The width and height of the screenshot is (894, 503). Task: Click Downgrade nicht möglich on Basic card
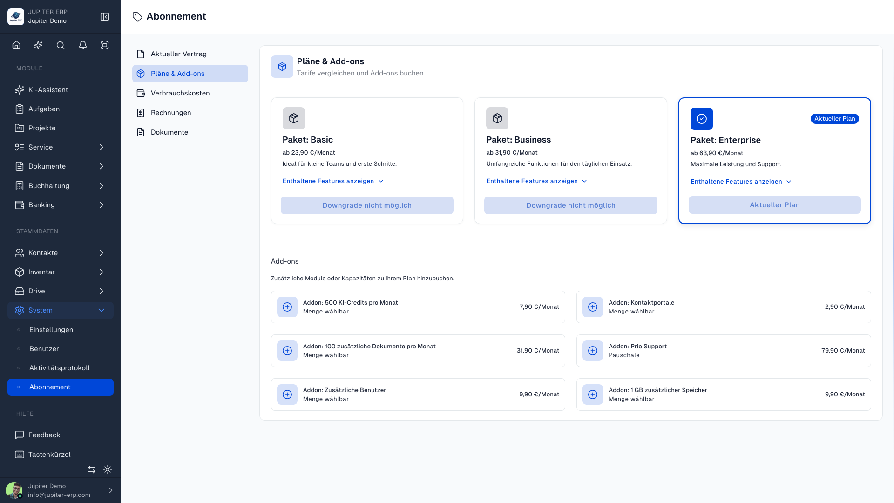coord(367,205)
